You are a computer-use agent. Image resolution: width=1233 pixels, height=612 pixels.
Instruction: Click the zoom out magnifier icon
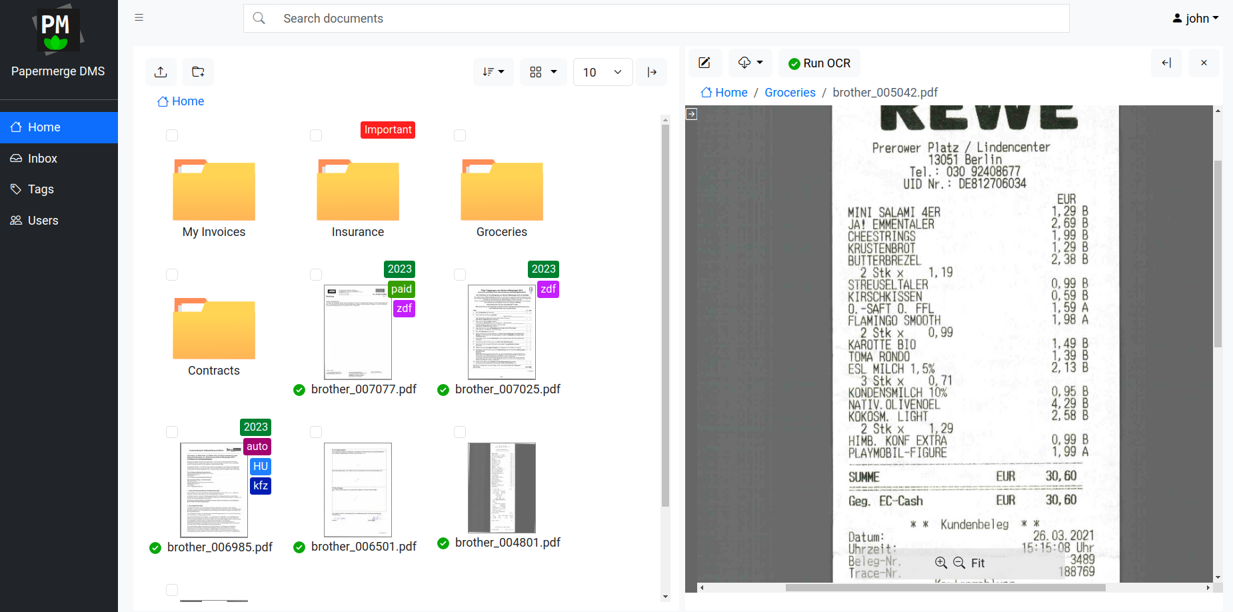tap(958, 563)
